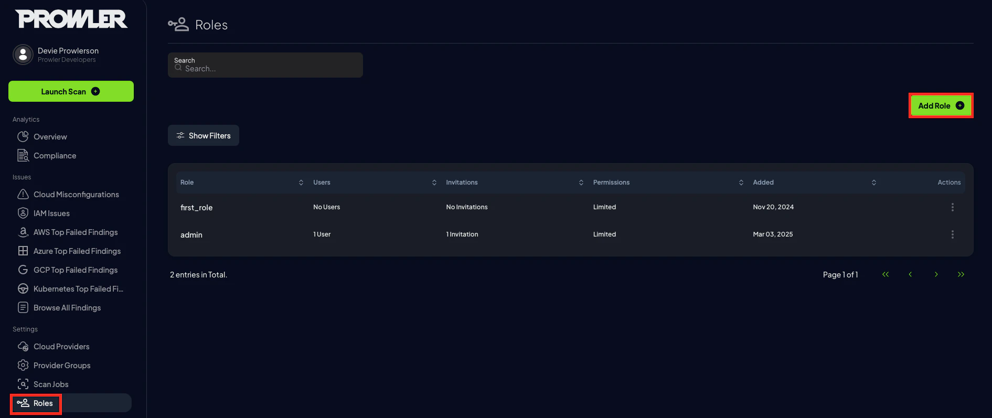
Task: Click the Provider Groups gear icon
Action: pyautogui.click(x=23, y=365)
